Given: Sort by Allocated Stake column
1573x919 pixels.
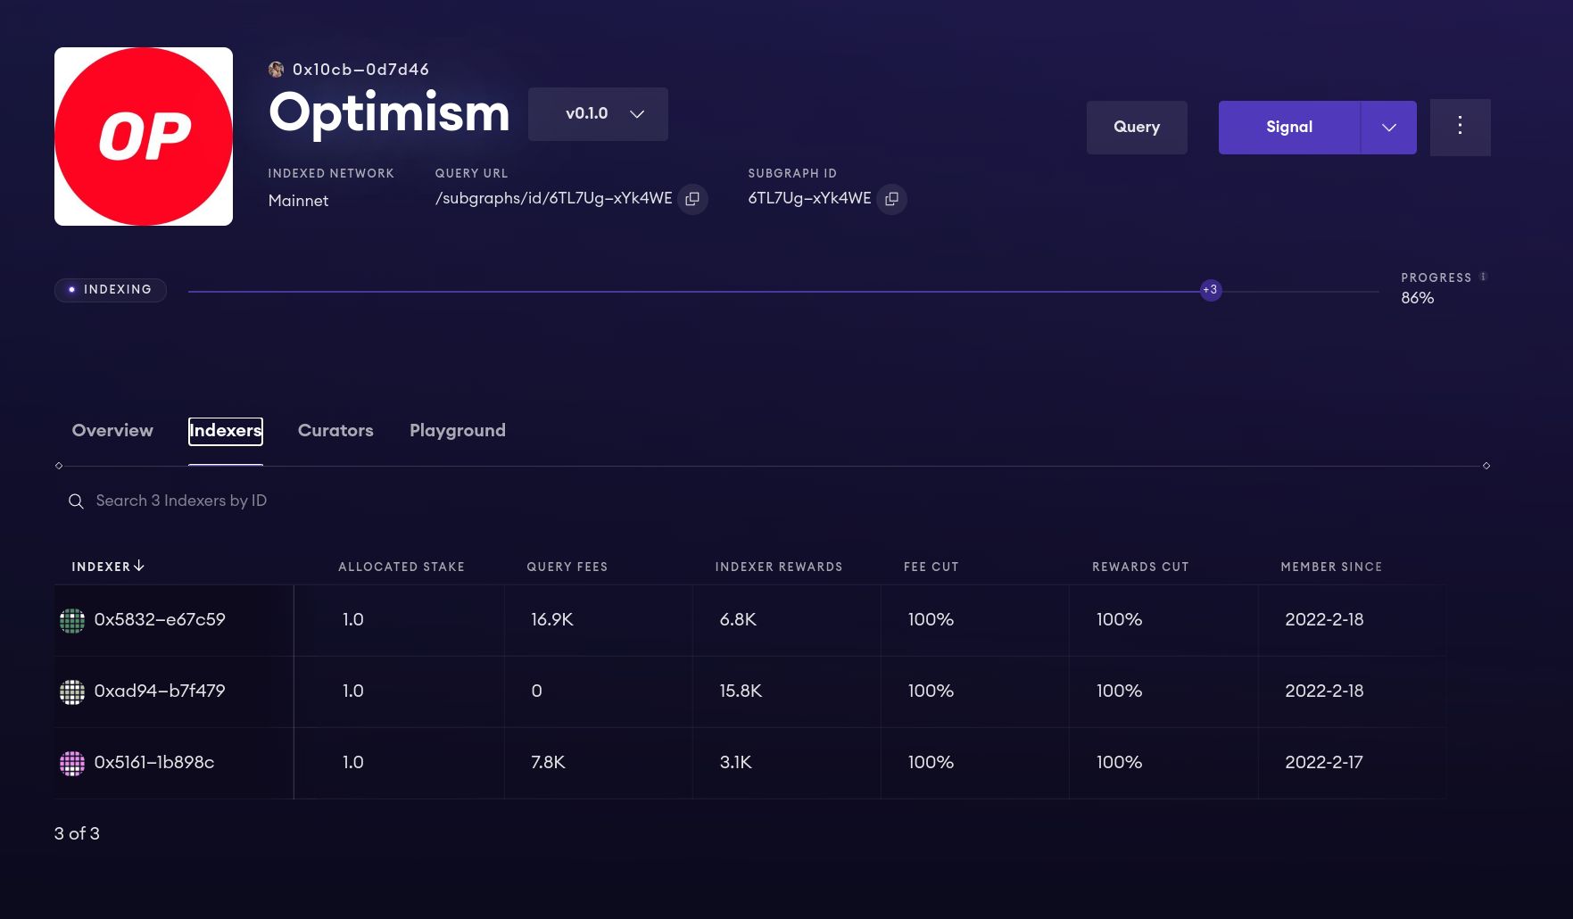Looking at the screenshot, I should [402, 567].
